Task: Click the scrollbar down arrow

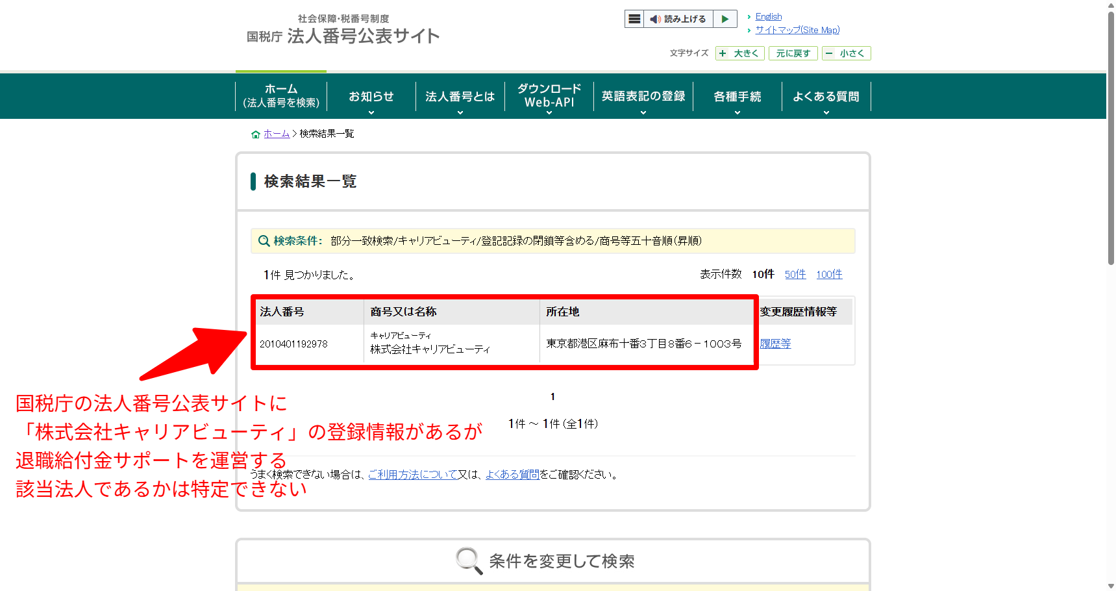Action: coord(1111,586)
